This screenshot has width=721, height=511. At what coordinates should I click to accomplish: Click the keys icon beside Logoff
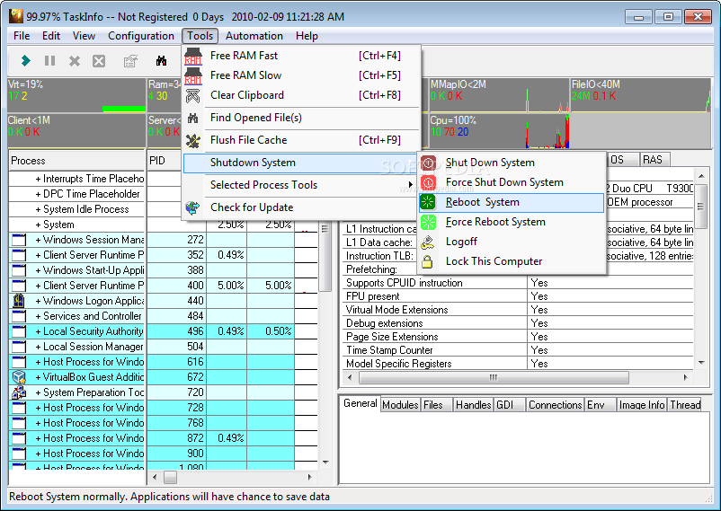point(428,242)
